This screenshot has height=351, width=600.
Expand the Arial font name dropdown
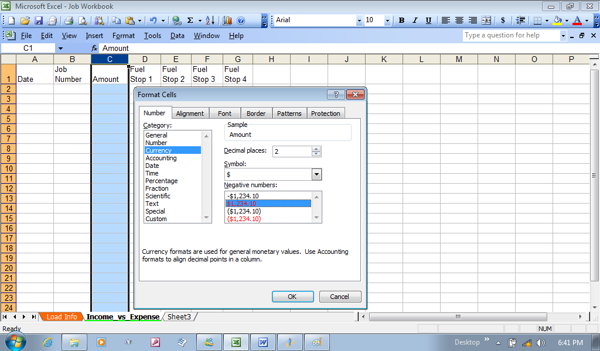point(359,20)
